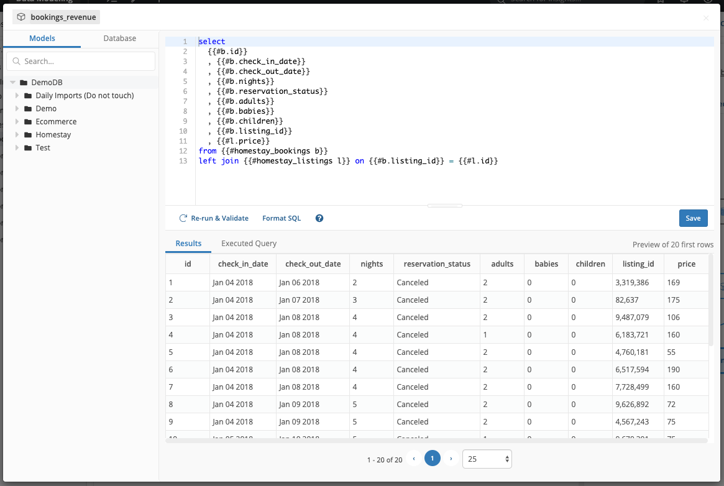
Task: Click the DemoDB folder icon
Action: 24,83
